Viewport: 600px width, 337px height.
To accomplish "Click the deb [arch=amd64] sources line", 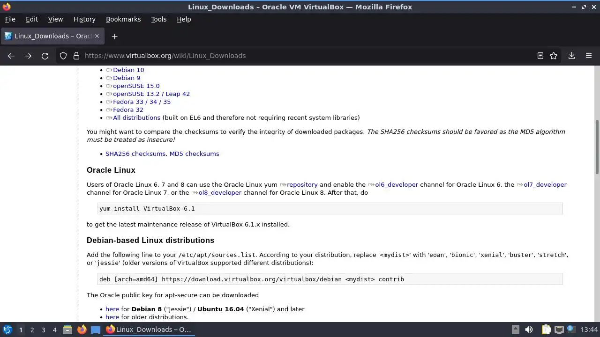I will 330,279.
